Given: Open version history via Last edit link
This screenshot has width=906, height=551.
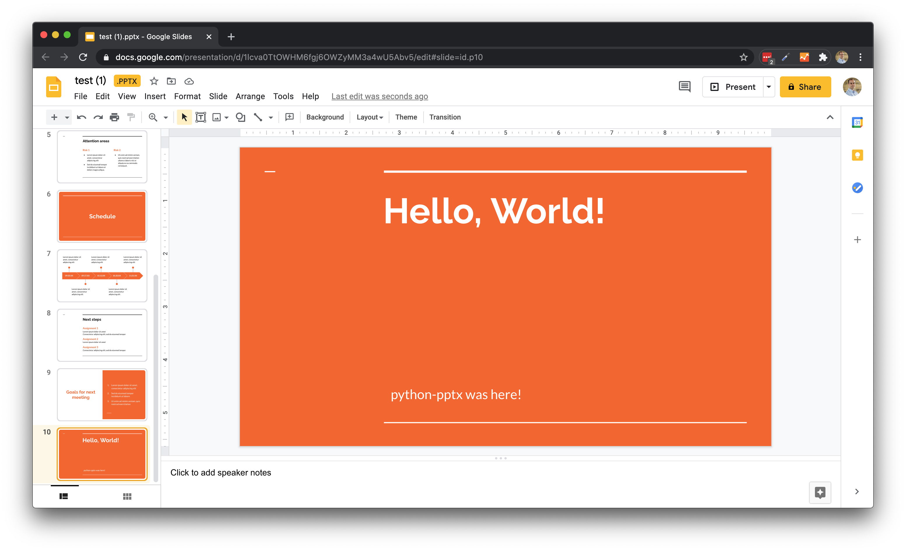Looking at the screenshot, I should coord(379,96).
